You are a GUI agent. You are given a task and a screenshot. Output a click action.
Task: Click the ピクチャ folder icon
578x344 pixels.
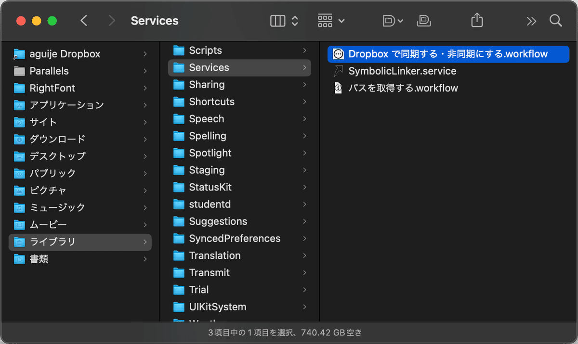[x=19, y=191]
